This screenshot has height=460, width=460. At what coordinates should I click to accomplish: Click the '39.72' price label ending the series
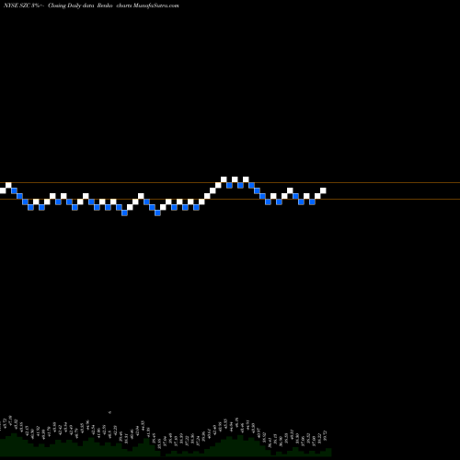click(325, 435)
